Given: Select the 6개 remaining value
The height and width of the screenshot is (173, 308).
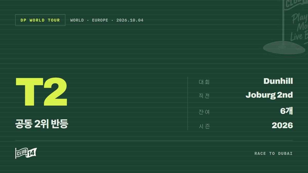Looking at the screenshot, I should pos(286,111).
